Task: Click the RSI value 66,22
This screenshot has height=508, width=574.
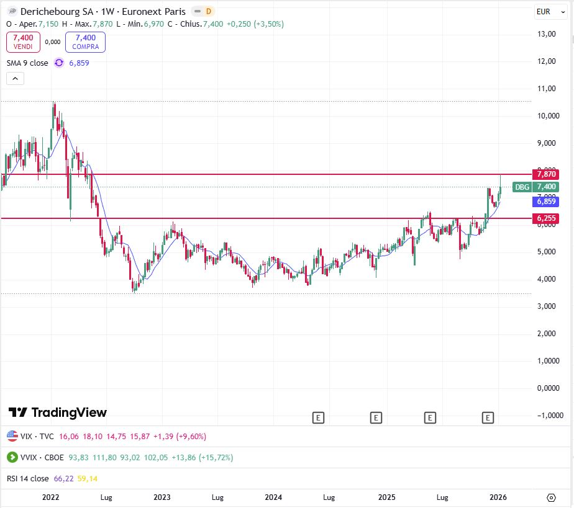Action: [64, 479]
